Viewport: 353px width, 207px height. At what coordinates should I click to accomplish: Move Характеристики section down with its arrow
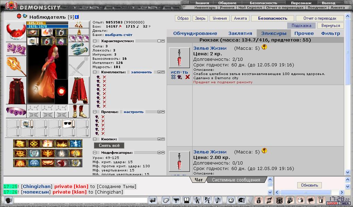point(163,41)
